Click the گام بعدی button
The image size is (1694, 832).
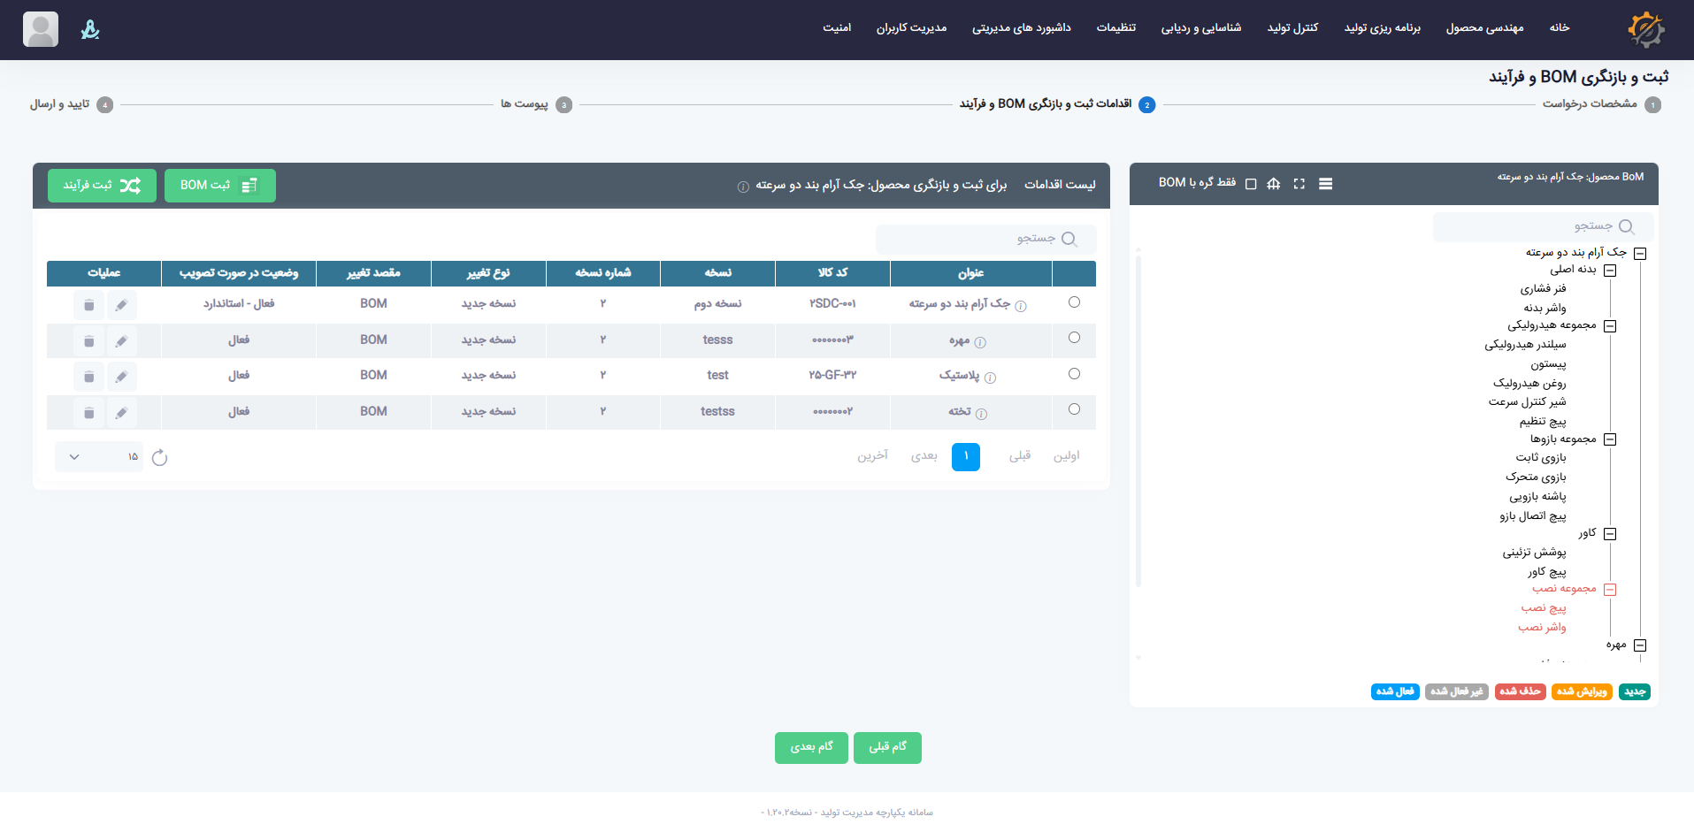coord(811,748)
